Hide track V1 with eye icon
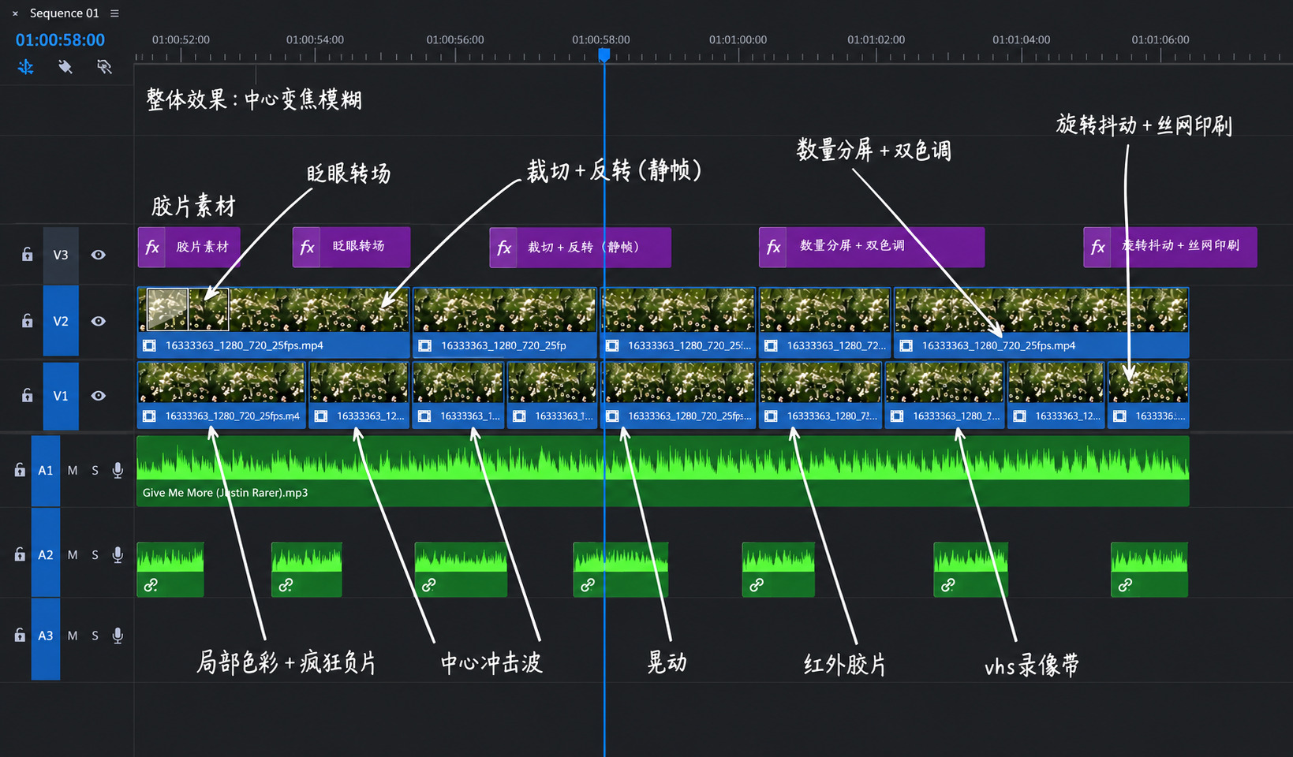 point(99,396)
